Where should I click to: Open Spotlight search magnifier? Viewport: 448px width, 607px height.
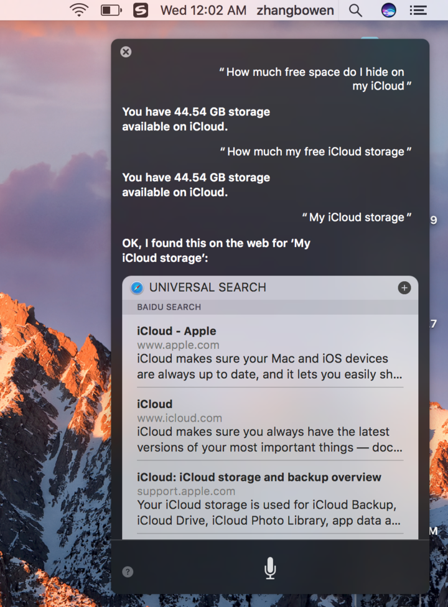(355, 11)
